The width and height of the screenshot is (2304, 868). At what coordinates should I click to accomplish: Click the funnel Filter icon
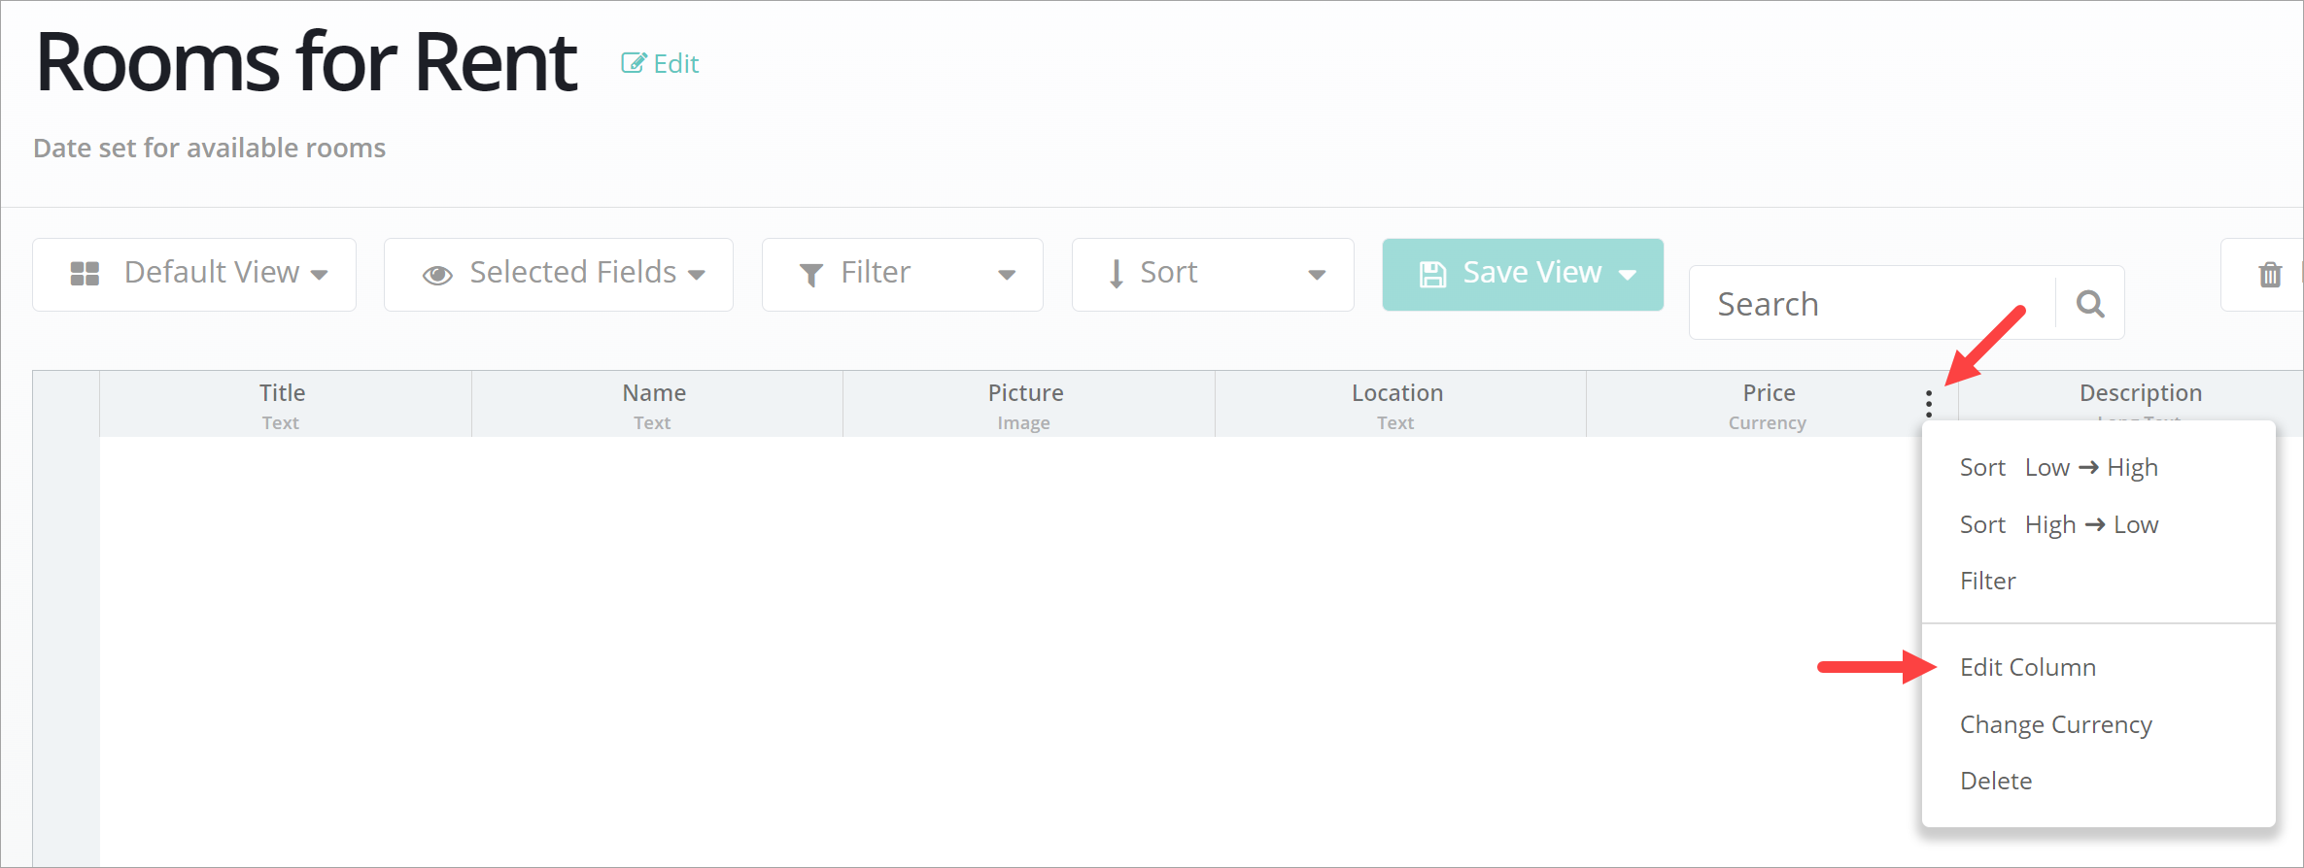(x=810, y=275)
